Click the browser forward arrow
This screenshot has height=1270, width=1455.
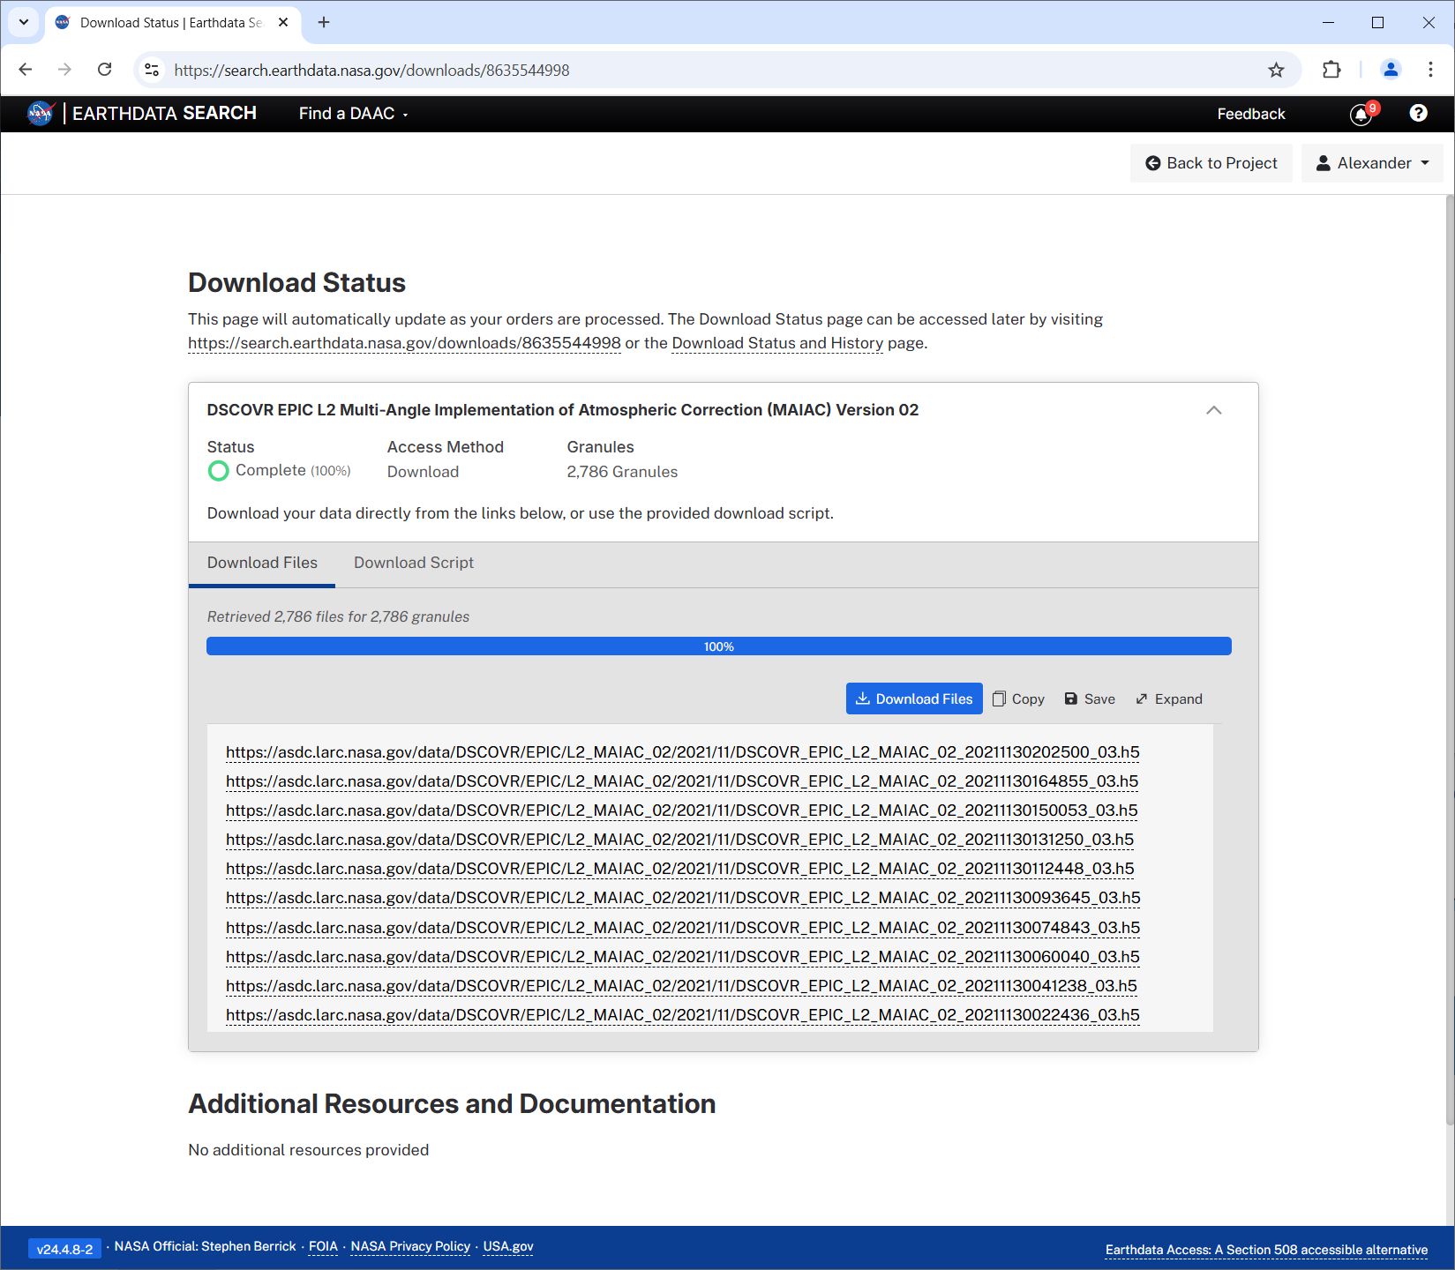[64, 70]
